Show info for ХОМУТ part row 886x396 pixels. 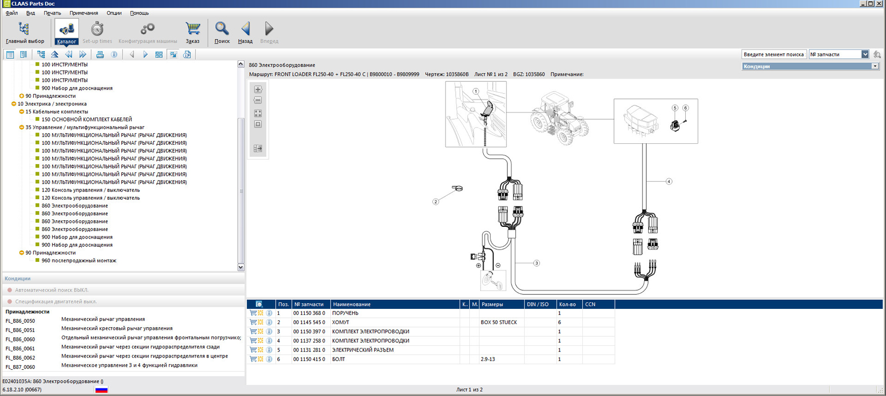tap(269, 323)
